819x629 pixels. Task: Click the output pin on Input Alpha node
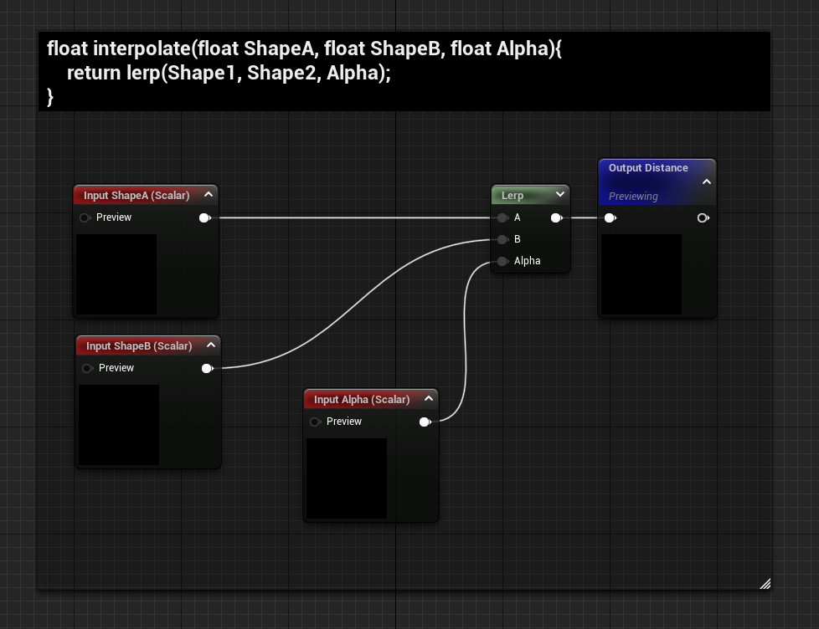click(x=425, y=422)
